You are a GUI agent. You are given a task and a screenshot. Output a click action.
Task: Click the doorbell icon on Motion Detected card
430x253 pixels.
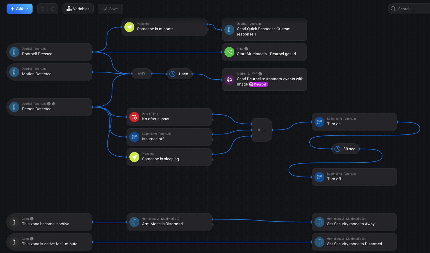[14, 72]
